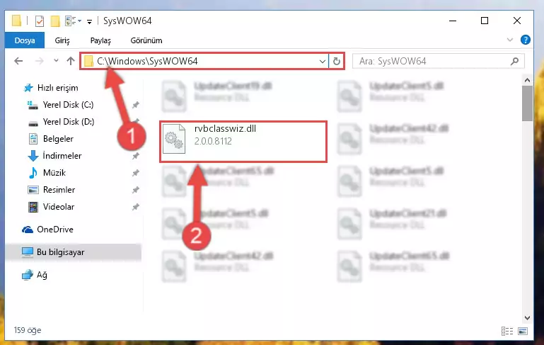Click the 159 öğe status text
544x345 pixels.
click(x=28, y=330)
